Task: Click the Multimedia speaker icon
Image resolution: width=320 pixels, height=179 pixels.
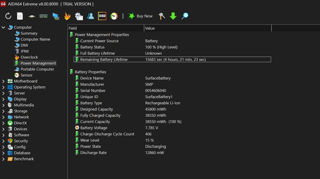Action: 10,105
